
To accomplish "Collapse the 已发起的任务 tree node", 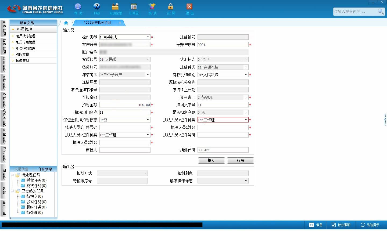I will click(12, 191).
